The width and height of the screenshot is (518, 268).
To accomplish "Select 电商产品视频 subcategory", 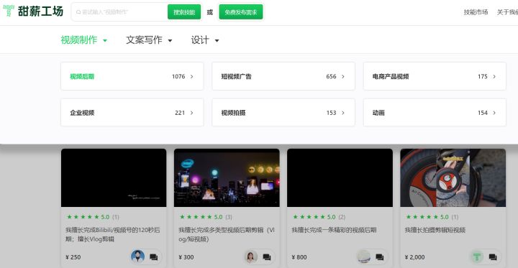I will [435, 76].
